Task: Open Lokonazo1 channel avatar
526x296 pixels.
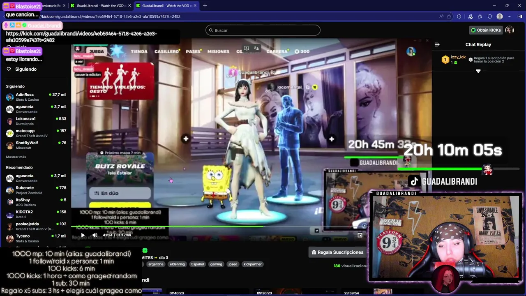Action: [10, 121]
